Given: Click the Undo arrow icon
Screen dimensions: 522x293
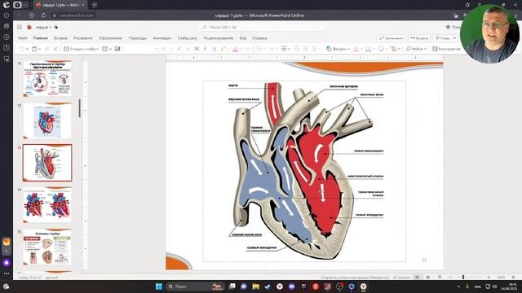Looking at the screenshot, I should pyautogui.click(x=22, y=49).
